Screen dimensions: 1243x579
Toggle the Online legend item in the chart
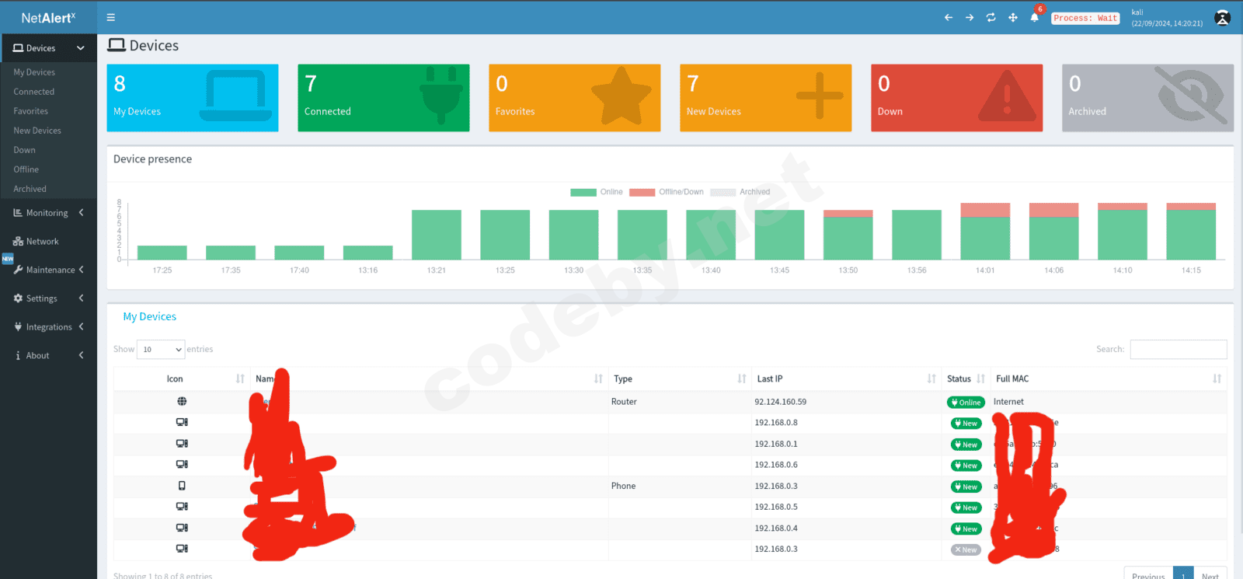tap(597, 192)
